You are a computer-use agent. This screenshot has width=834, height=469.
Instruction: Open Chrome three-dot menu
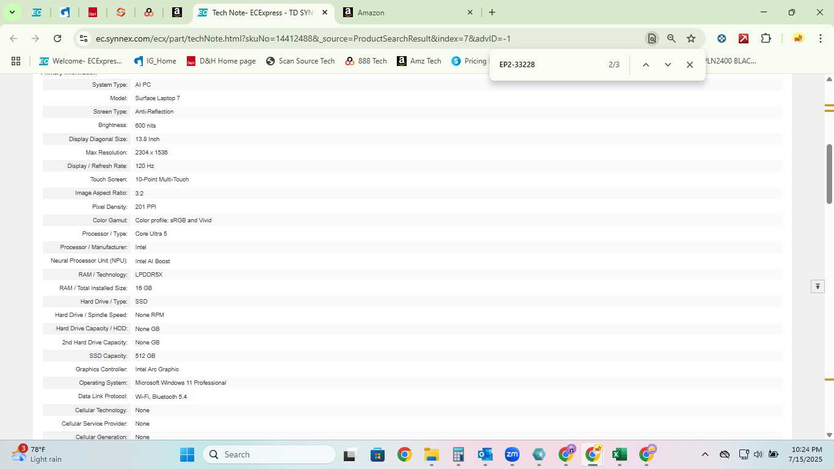click(x=820, y=38)
